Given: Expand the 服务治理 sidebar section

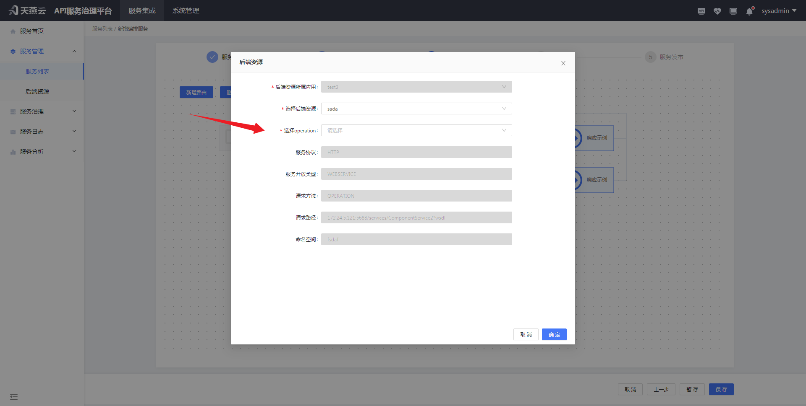Looking at the screenshot, I should (42, 111).
